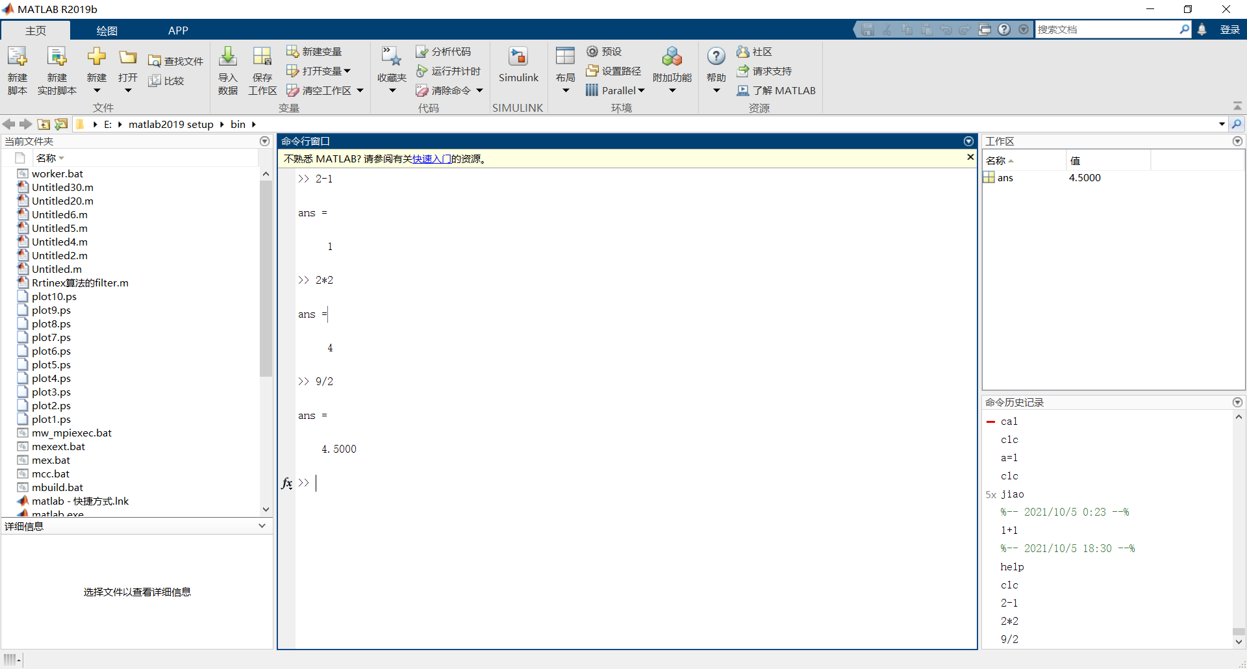Open the Parallel dropdown
1247x669 pixels.
(640, 90)
